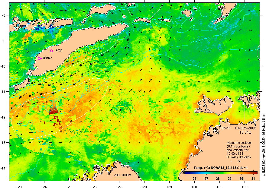Click the '200 1000m' depth label
This screenshot has height=190, width=266.
point(122,175)
